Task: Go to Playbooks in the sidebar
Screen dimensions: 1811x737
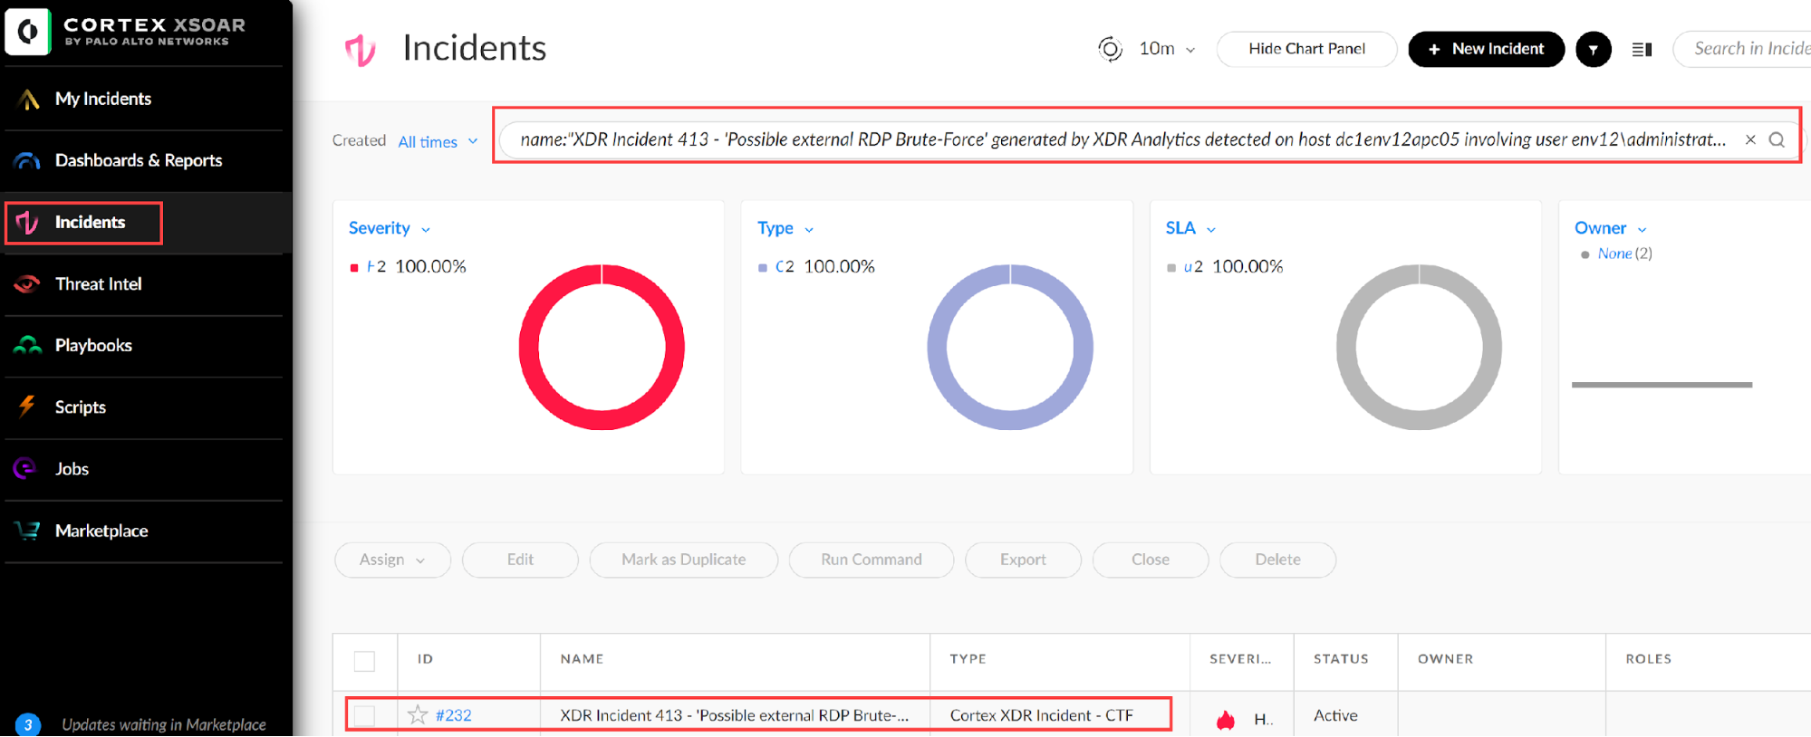Action: [93, 346]
